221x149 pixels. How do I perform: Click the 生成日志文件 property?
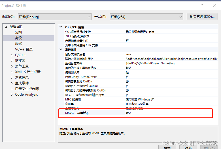click(x=74, y=63)
